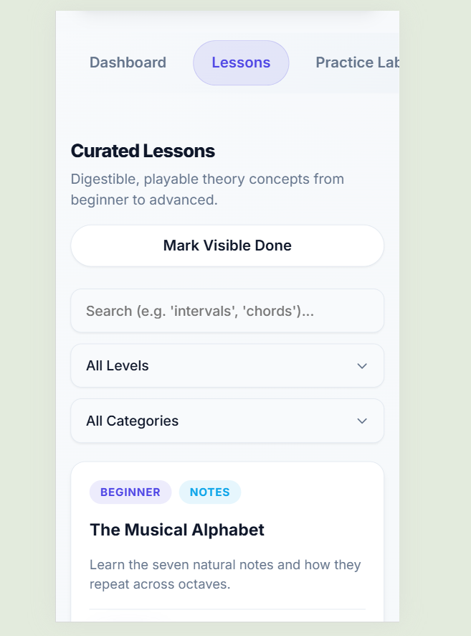Click the 'All Categories' label text

[133, 421]
